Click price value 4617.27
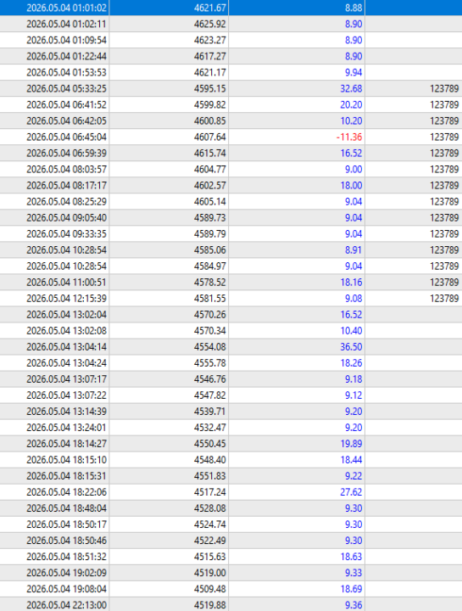 pos(209,57)
